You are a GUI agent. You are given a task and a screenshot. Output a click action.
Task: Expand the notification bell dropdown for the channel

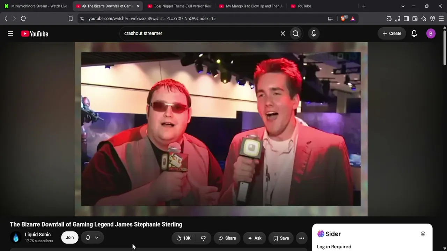click(92, 237)
